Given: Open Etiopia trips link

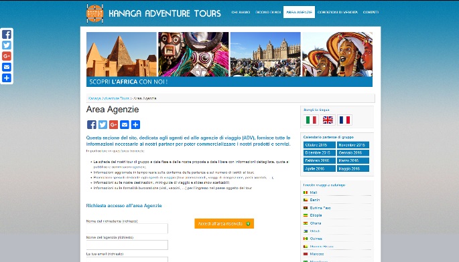Looking at the screenshot, I should pyautogui.click(x=316, y=215).
